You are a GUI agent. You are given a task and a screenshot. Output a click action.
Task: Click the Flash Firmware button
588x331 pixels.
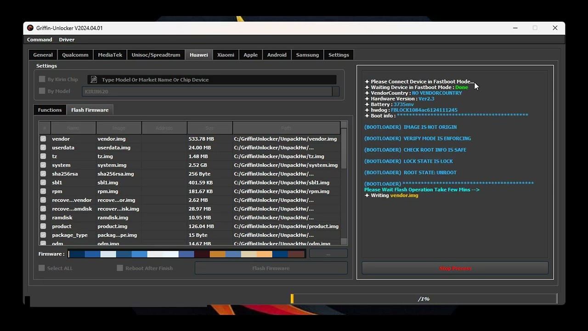[271, 268]
